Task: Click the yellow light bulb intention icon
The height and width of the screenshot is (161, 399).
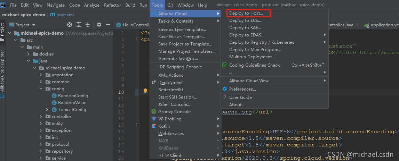Action: point(145,91)
